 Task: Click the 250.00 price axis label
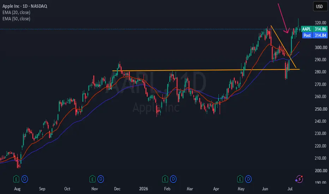[321, 109]
